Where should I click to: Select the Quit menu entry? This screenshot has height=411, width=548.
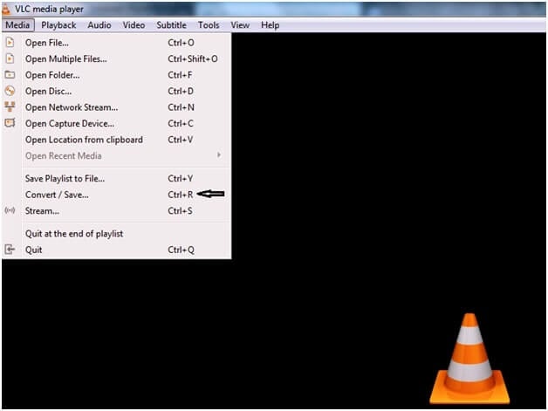coord(117,250)
